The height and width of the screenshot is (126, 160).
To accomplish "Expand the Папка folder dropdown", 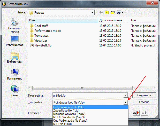I will pos(92,12).
